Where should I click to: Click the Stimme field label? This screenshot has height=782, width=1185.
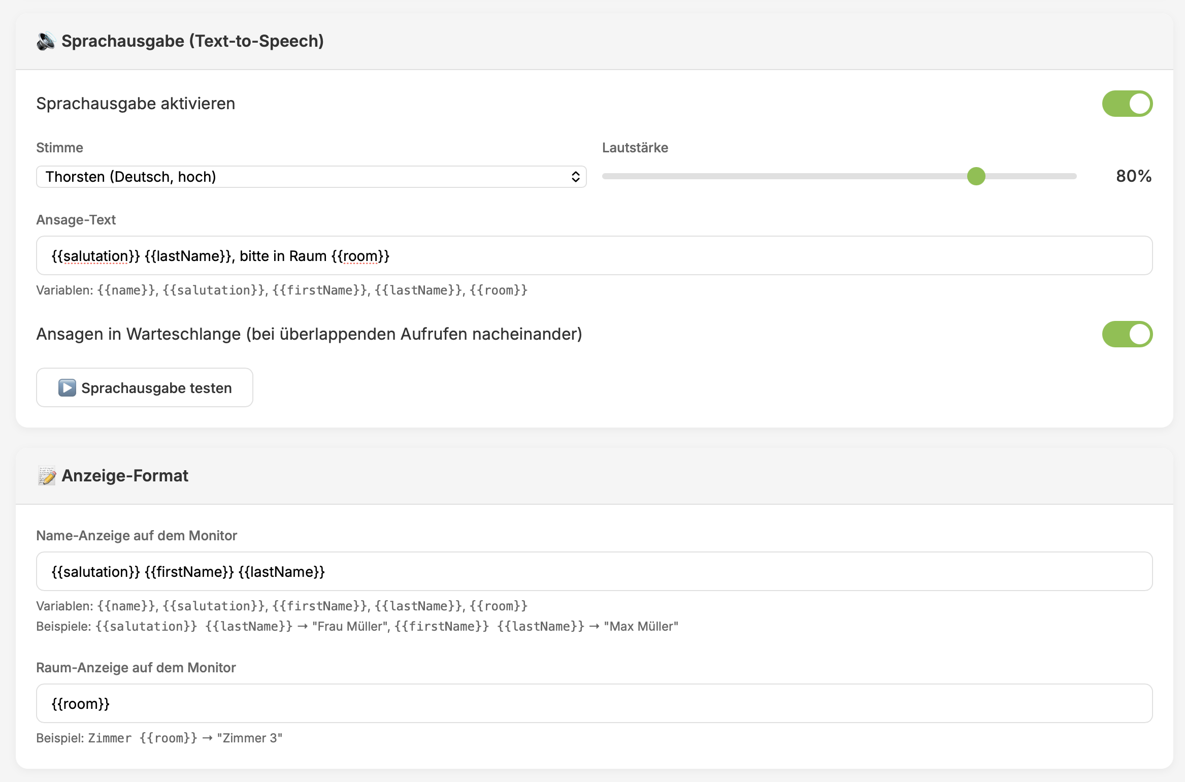click(59, 148)
